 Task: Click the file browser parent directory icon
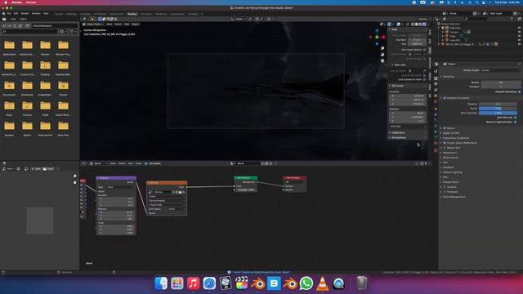point(15,25)
